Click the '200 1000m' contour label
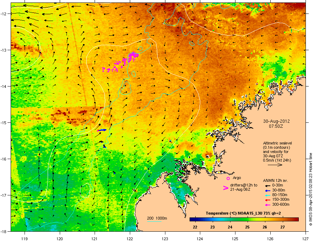This screenshot has width=313, height=242. pyautogui.click(x=157, y=218)
